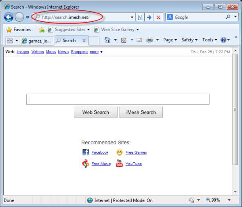242x207 pixels.
Task: Open the Safety menu
Action: click(189, 40)
